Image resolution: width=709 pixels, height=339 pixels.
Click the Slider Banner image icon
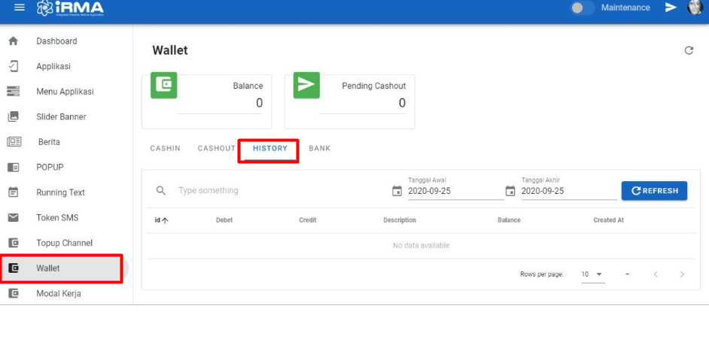click(13, 117)
